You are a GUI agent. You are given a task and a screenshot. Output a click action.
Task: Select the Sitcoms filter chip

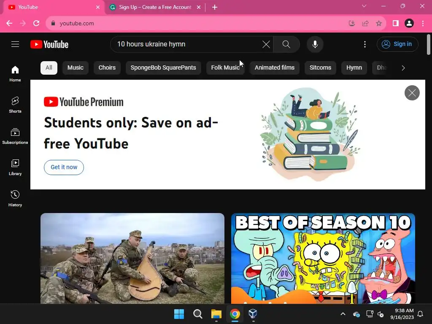pos(320,68)
